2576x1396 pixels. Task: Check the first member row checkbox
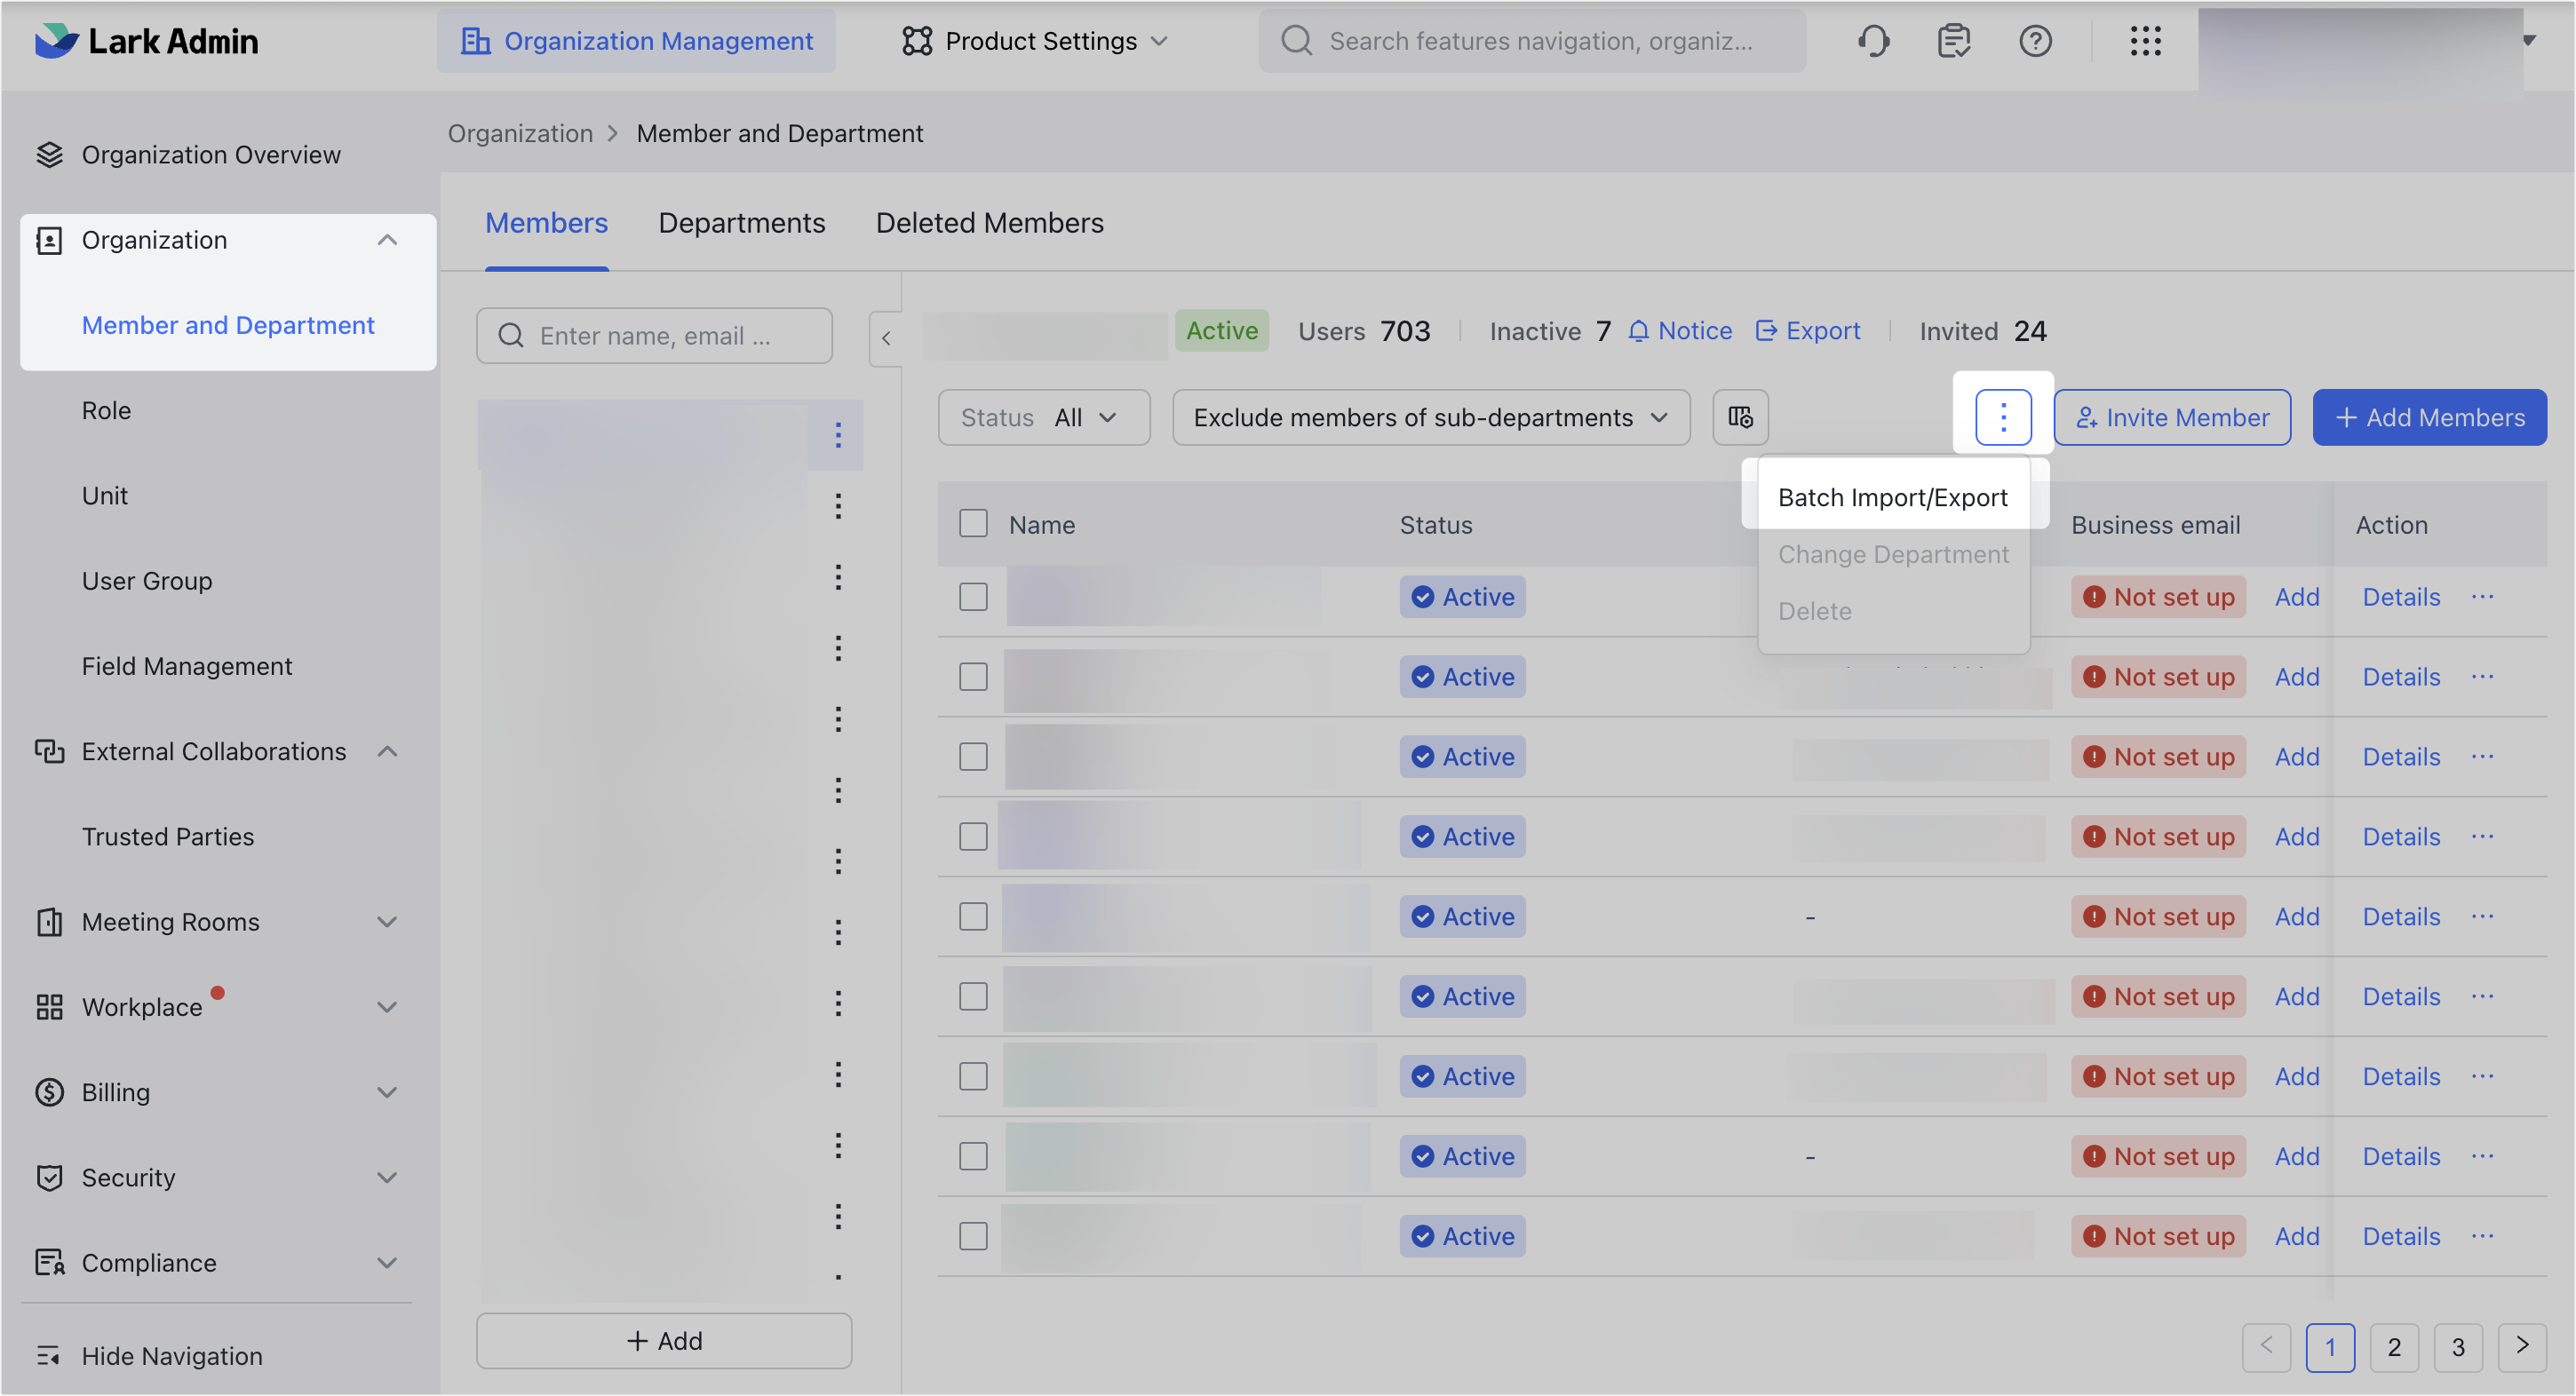click(973, 597)
